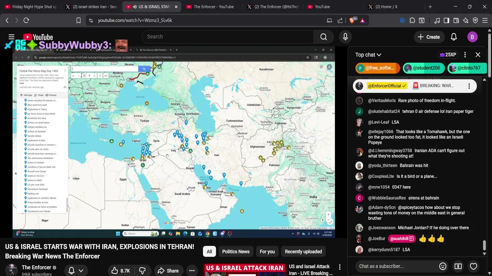Open the install/cast screen icon in address bar
This screenshot has width=492, height=276.
[329, 20]
